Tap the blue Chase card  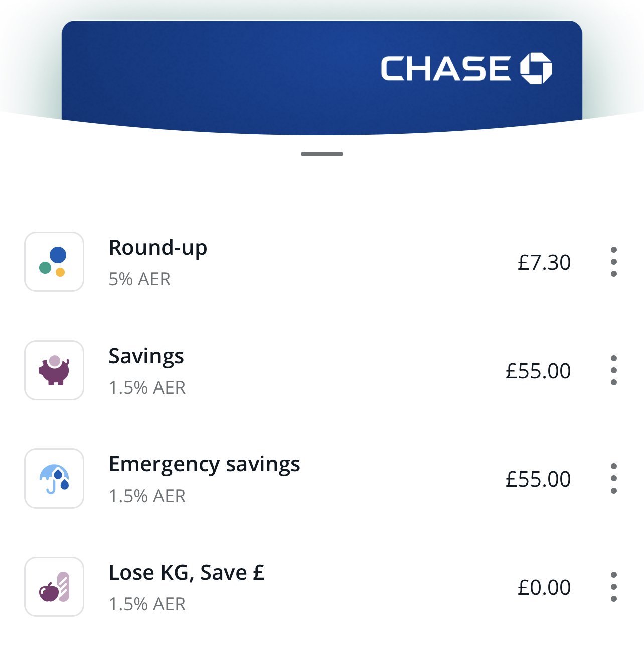(322, 78)
